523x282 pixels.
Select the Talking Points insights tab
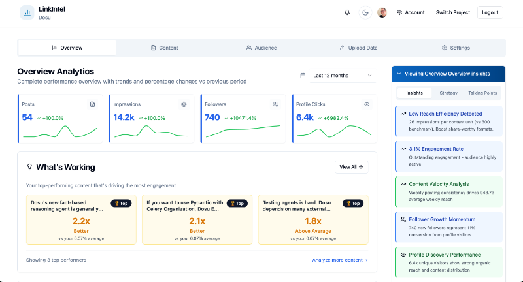[x=482, y=93]
